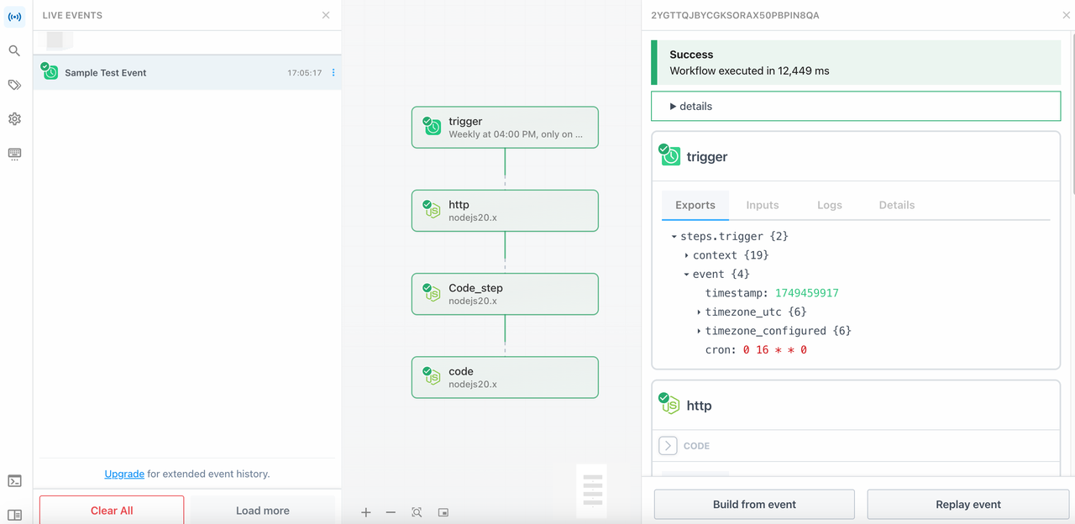Open the tags icon in sidebar
This screenshot has height=524, width=1075.
coord(14,85)
